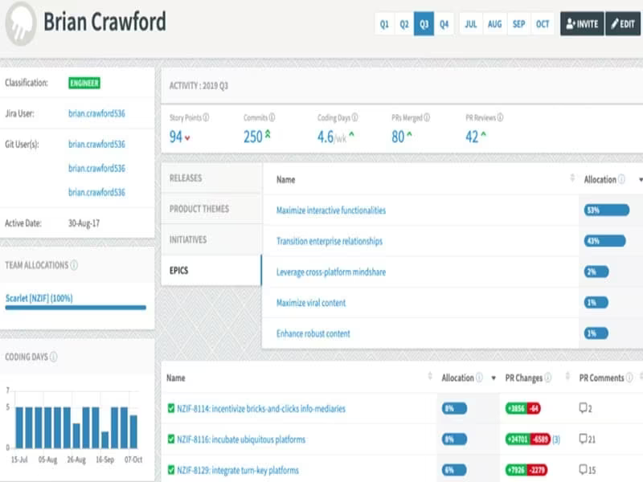Sort epics by Name column arrows

[x=572, y=178]
